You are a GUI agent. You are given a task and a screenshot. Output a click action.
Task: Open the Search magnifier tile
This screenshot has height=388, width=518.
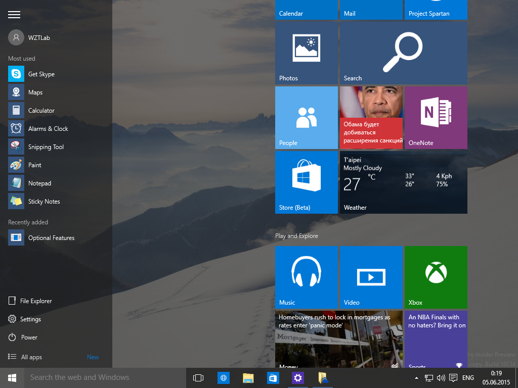(404, 53)
